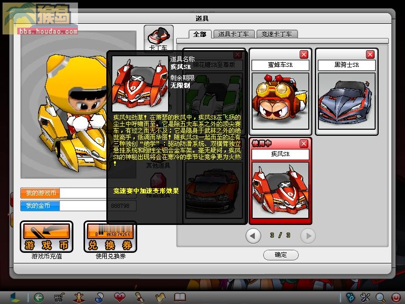Select the 疾风SR kart thumbnail in use
The height and width of the screenshot is (304, 405).
pos(280,191)
